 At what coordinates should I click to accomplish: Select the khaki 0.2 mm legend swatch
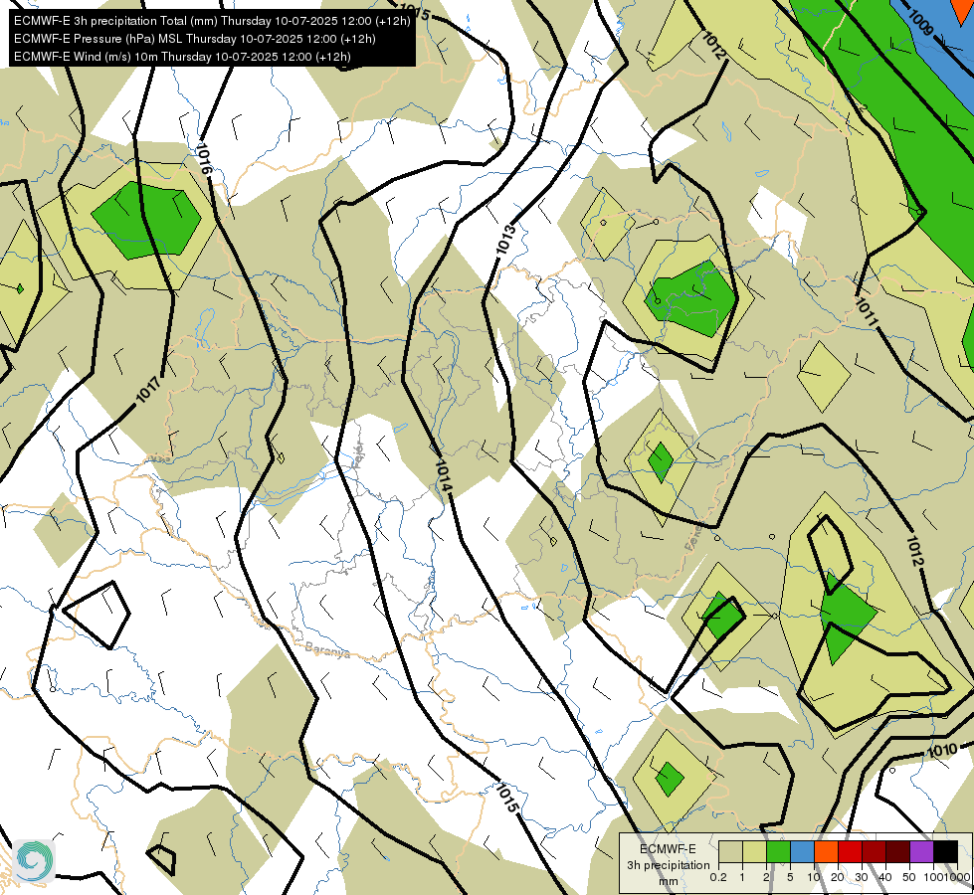pos(730,851)
